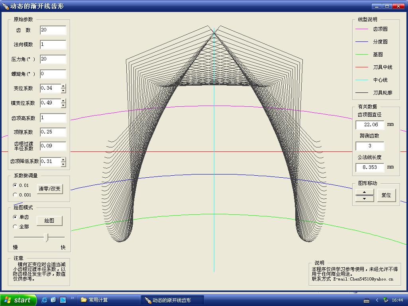
Task: Click the green tray icon beside clock
Action: pyautogui.click(x=386, y=300)
